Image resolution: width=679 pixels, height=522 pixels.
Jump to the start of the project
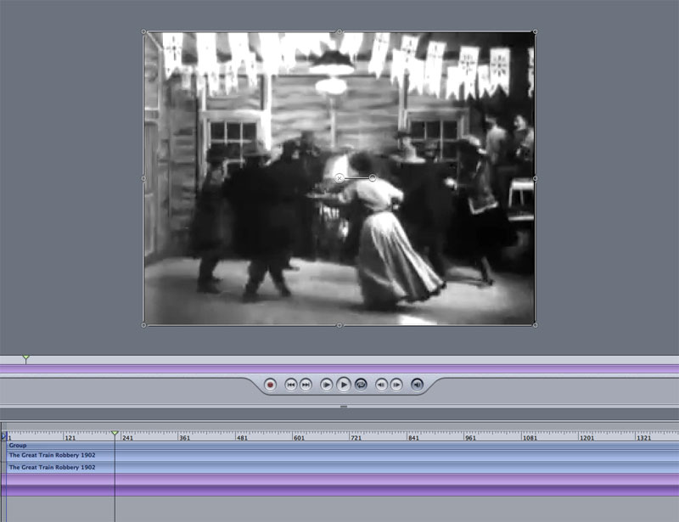[x=290, y=384]
